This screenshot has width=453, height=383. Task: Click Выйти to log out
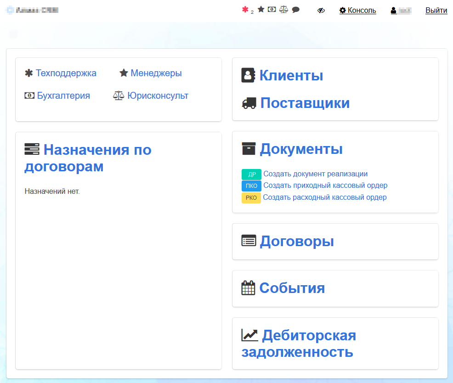click(436, 11)
